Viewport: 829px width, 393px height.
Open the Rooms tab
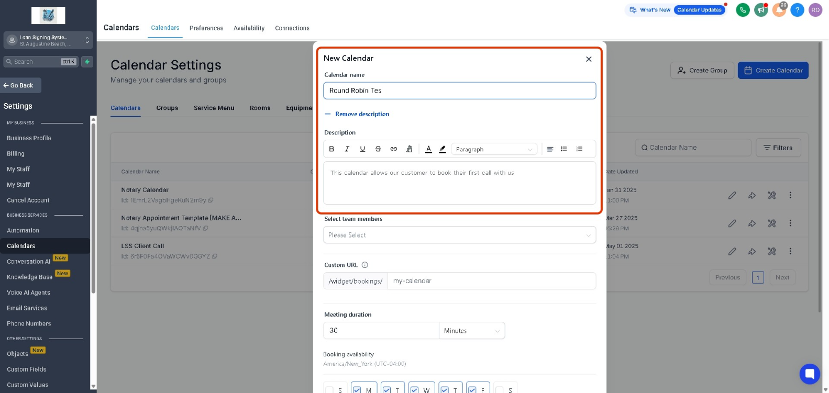(x=260, y=108)
